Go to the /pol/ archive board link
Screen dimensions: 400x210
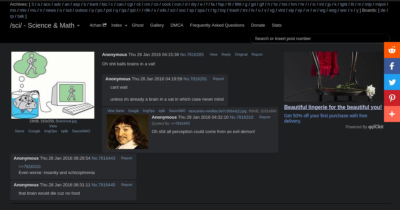tap(109, 10)
